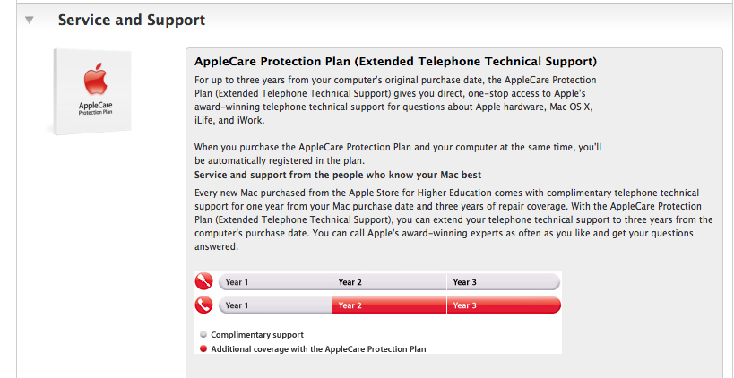The image size is (734, 378).
Task: Click AppleCare text on product box
Action: (x=96, y=106)
